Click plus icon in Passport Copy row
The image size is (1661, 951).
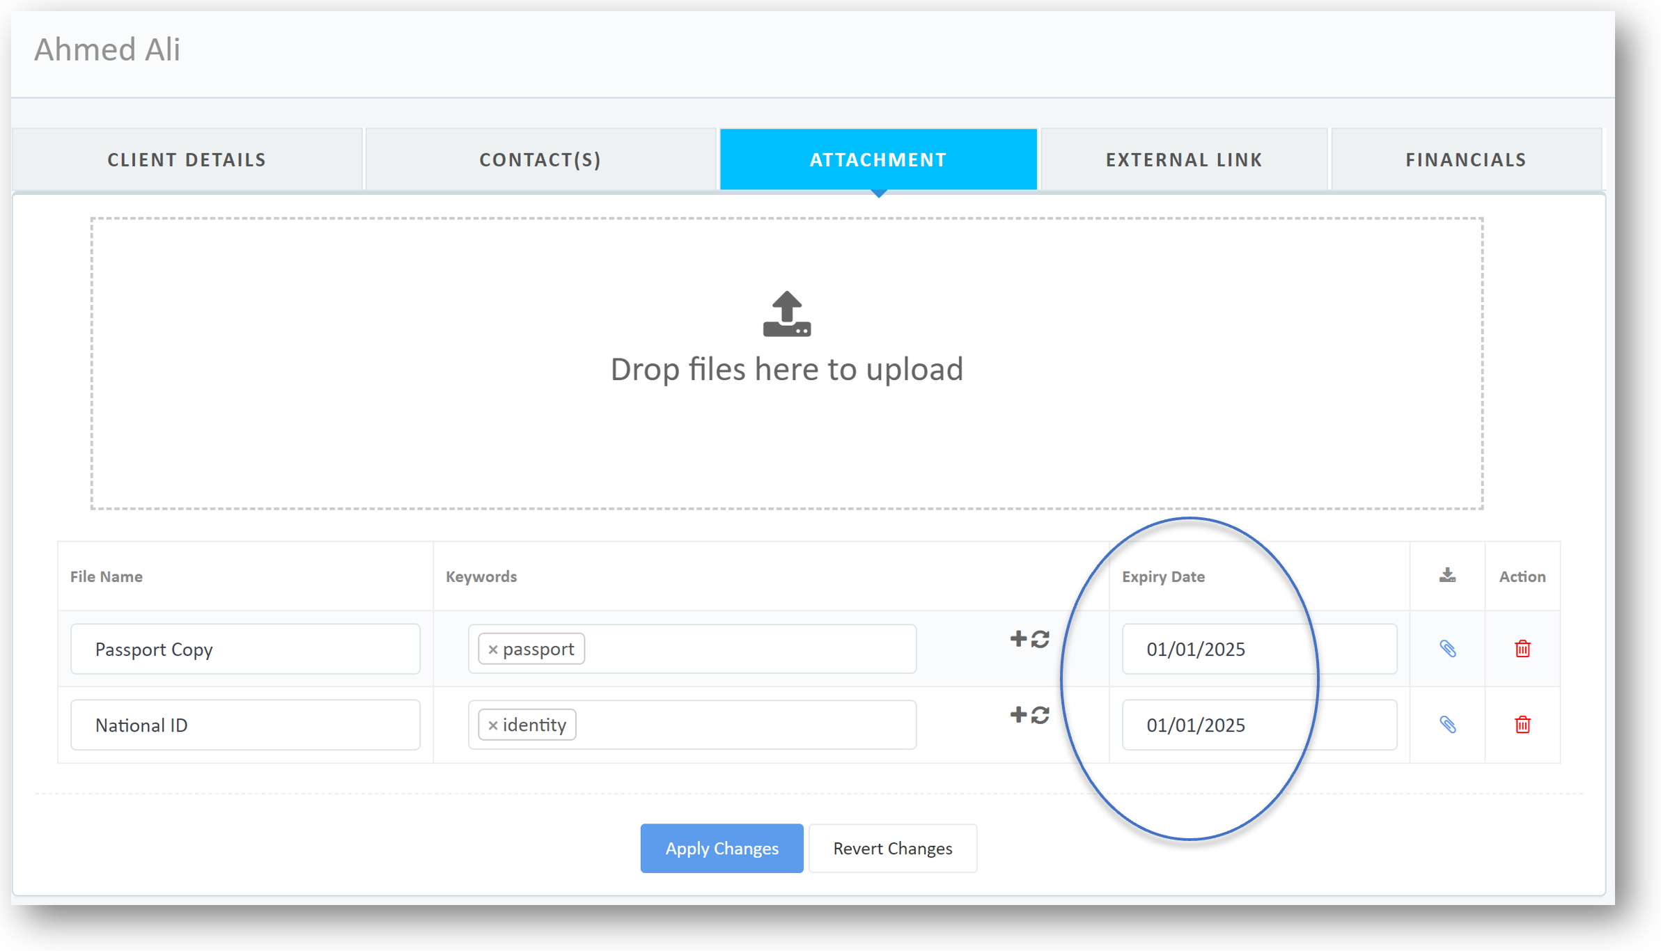[1018, 638]
